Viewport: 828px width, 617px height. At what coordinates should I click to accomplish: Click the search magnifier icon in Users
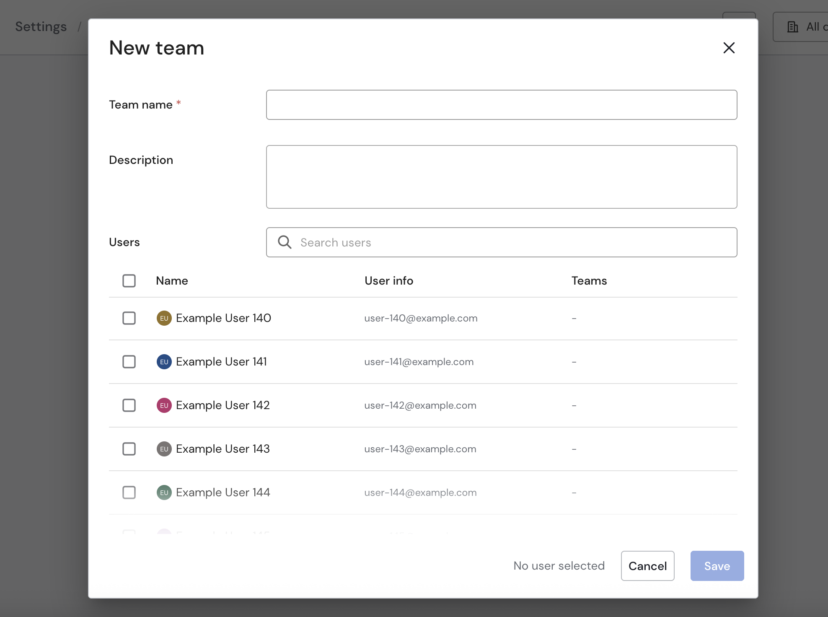285,242
